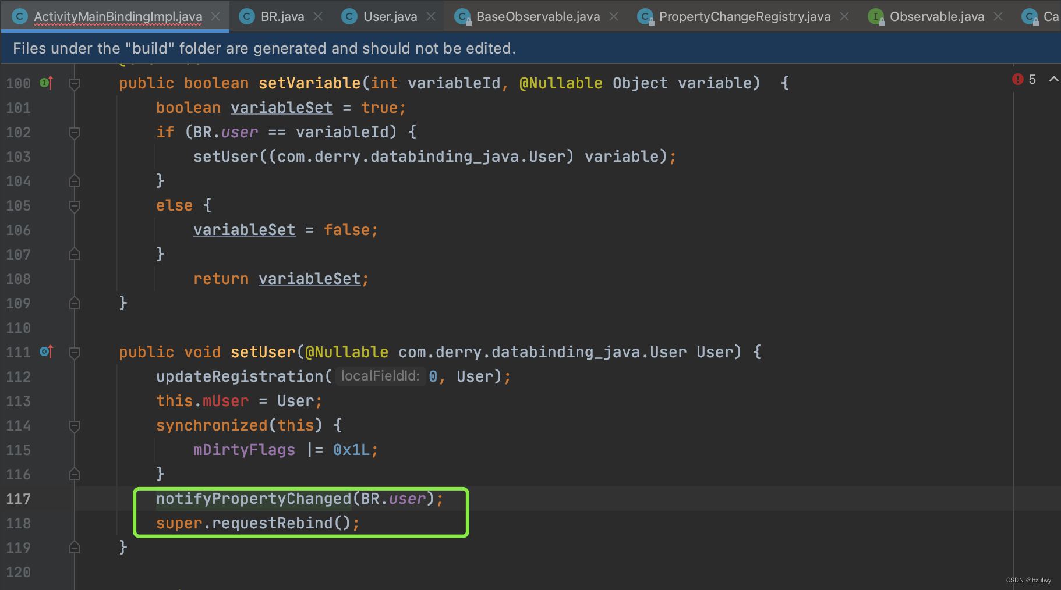Click mDirtyFlags on line 115
Image resolution: width=1061 pixels, height=590 pixels.
pyautogui.click(x=245, y=450)
